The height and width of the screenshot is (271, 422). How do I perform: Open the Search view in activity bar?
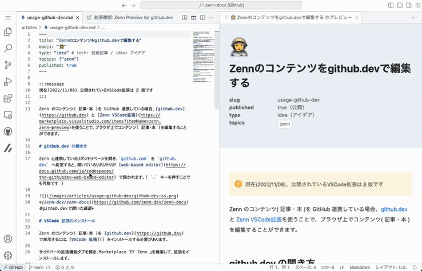click(x=8, y=49)
